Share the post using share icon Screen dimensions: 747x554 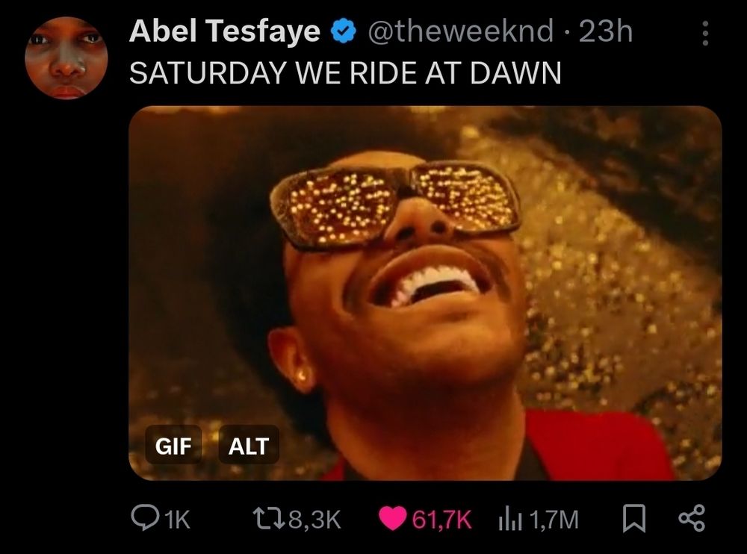pos(692,518)
